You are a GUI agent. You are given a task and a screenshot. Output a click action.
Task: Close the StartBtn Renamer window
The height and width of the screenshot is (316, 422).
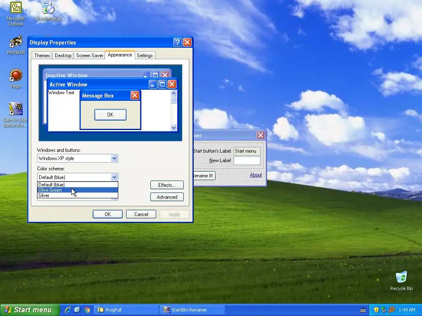coord(260,135)
